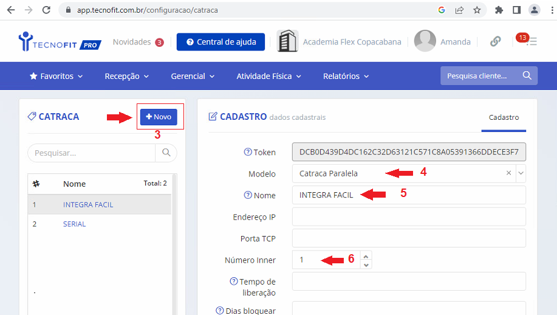The height and width of the screenshot is (315, 557).
Task: Expand the Recepção menu
Action: pos(126,76)
